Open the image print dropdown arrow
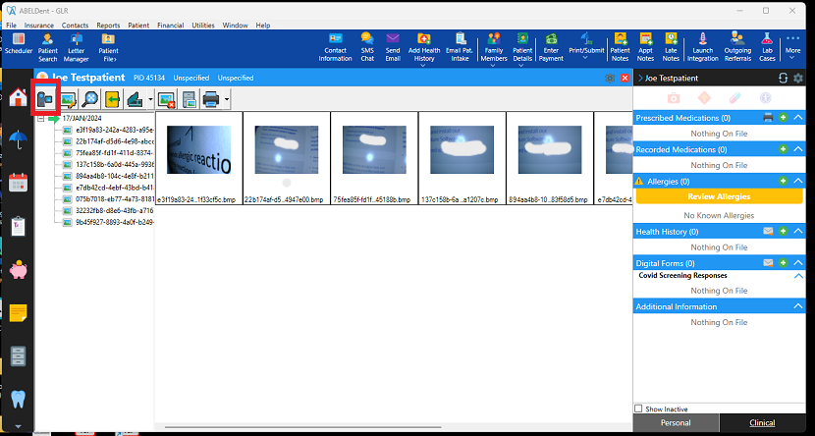 point(227,99)
